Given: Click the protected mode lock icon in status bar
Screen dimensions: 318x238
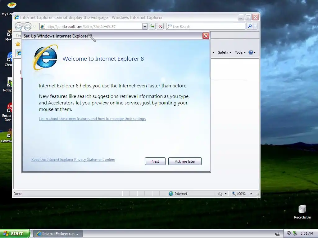Looking at the screenshot, I should click(220, 194).
